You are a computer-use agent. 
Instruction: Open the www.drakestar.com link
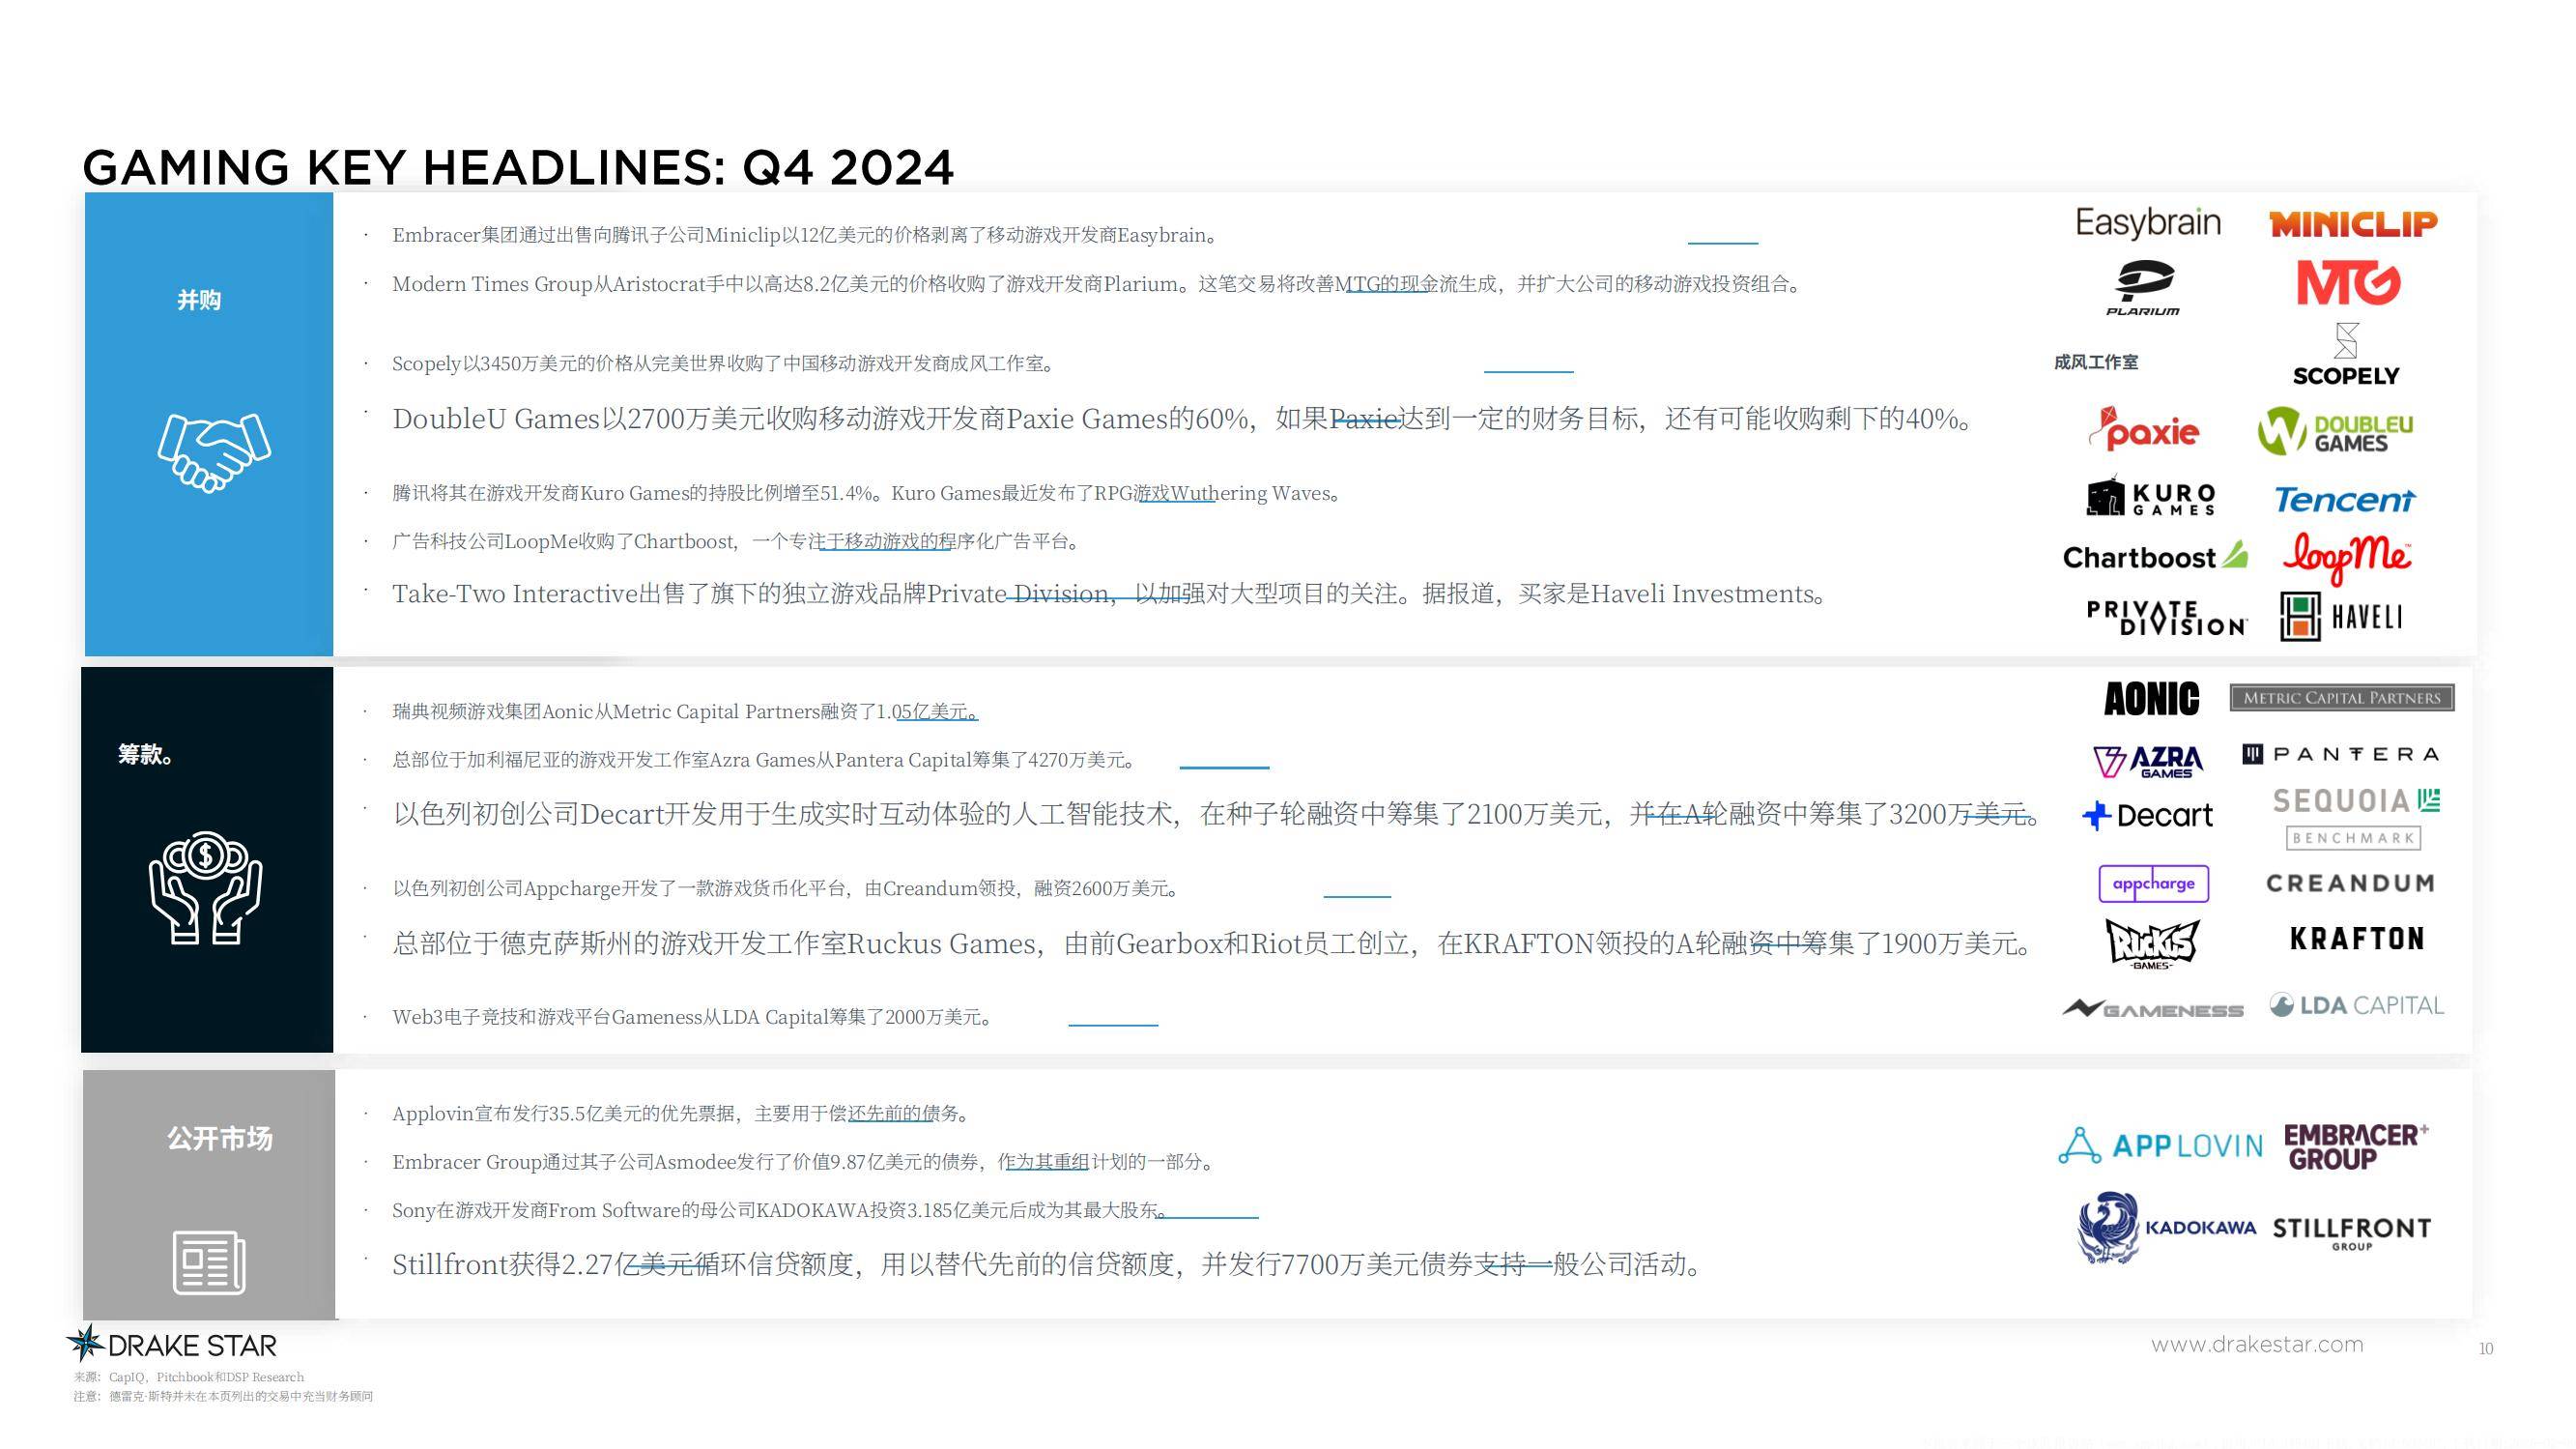[x=2257, y=1344]
